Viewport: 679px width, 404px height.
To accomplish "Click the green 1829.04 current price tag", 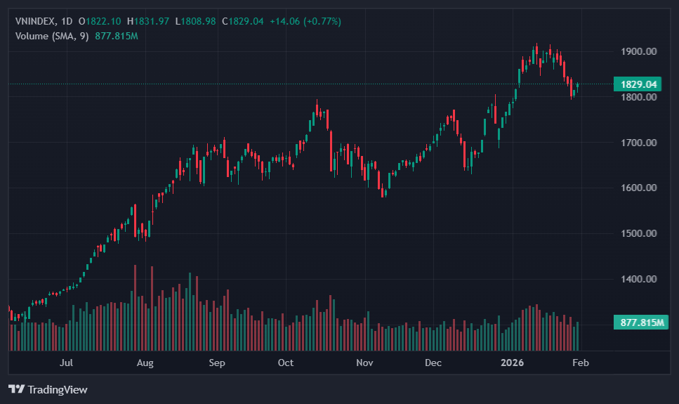I will click(x=638, y=84).
